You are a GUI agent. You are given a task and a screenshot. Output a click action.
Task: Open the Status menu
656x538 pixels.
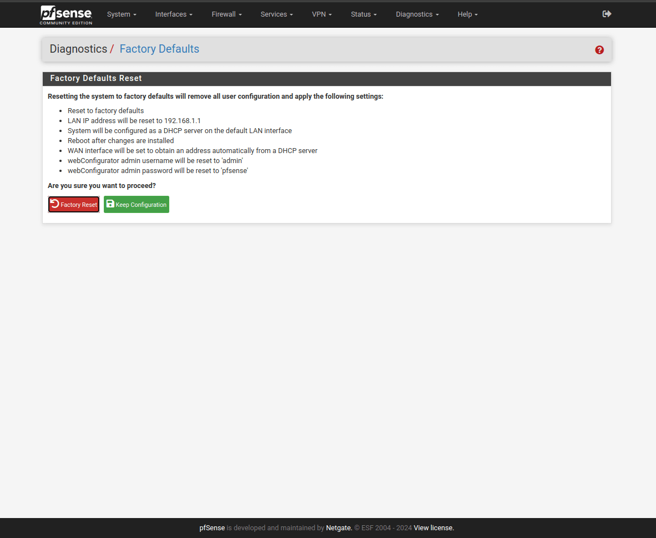pyautogui.click(x=364, y=14)
